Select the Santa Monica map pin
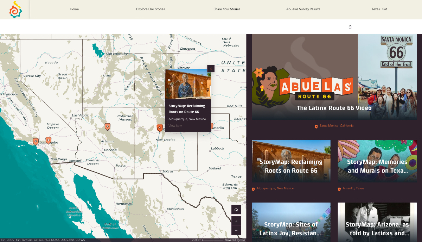The height and width of the screenshot is (242, 422). point(36,141)
